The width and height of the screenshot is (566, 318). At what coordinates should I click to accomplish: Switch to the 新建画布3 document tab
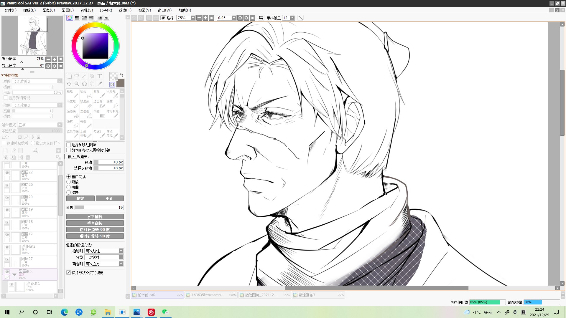click(x=318, y=295)
